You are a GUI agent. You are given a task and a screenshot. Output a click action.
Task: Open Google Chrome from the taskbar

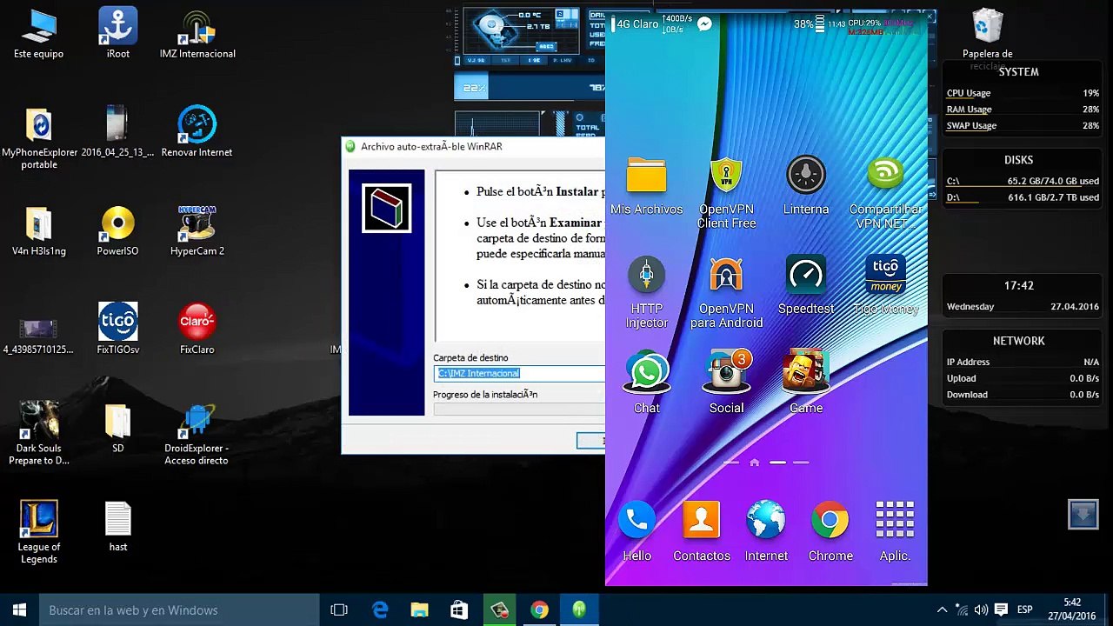(x=539, y=610)
